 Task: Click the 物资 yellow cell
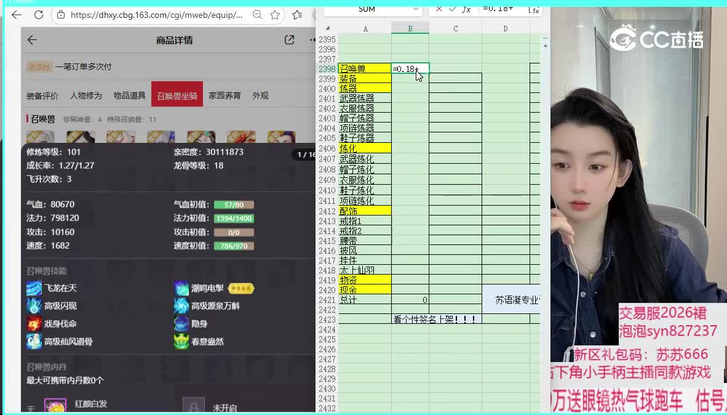point(365,280)
